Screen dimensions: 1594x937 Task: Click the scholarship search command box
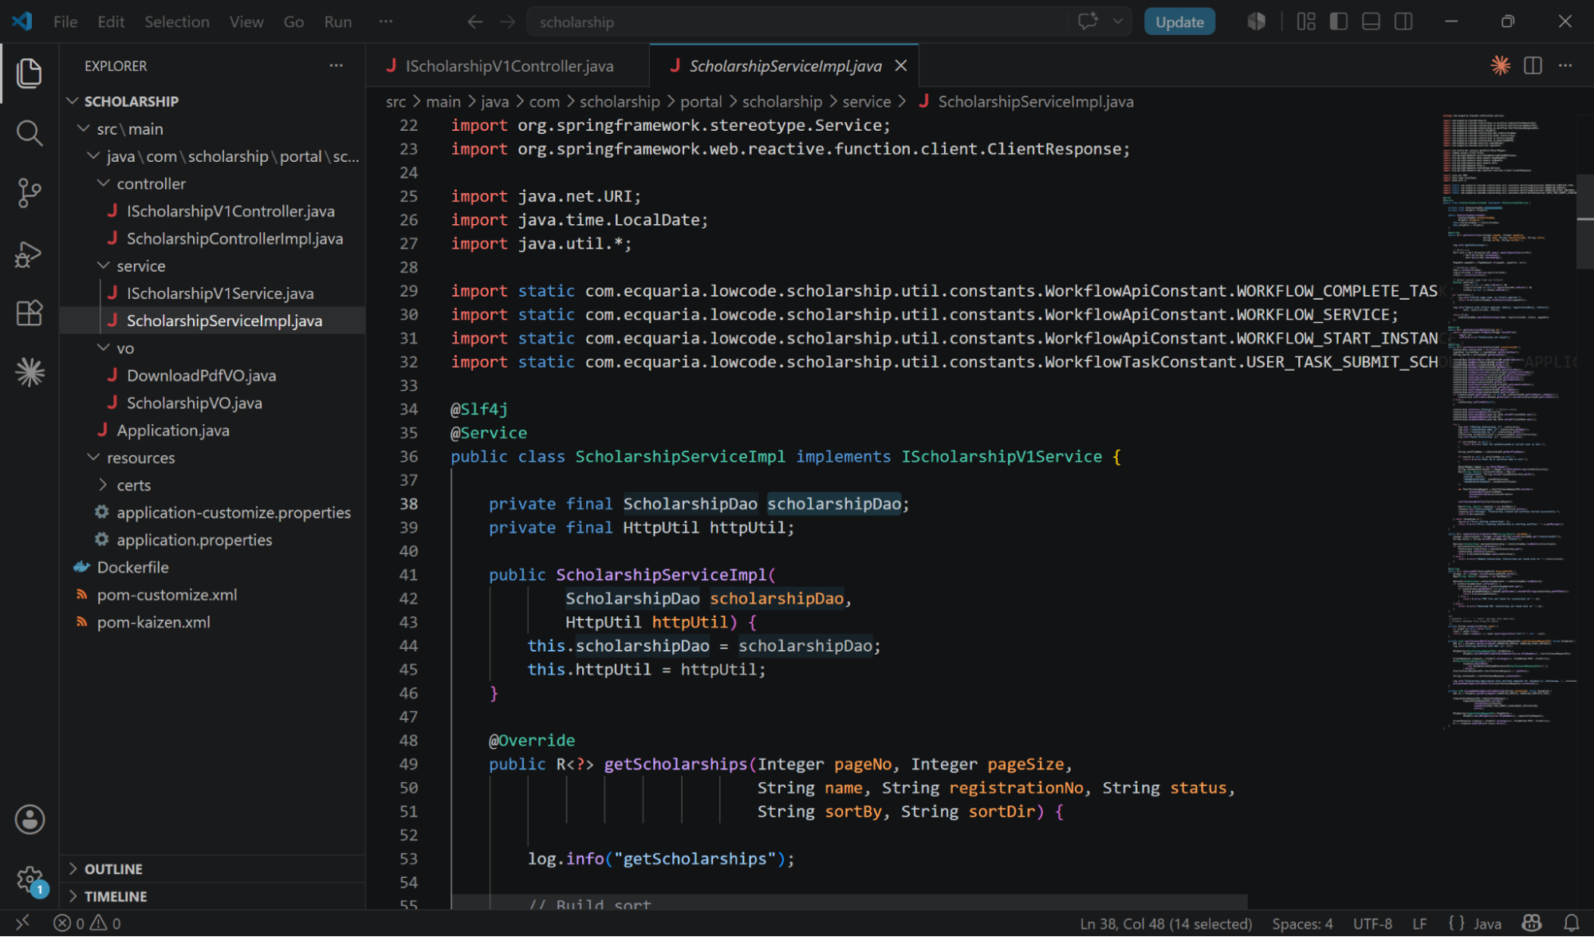pos(797,22)
